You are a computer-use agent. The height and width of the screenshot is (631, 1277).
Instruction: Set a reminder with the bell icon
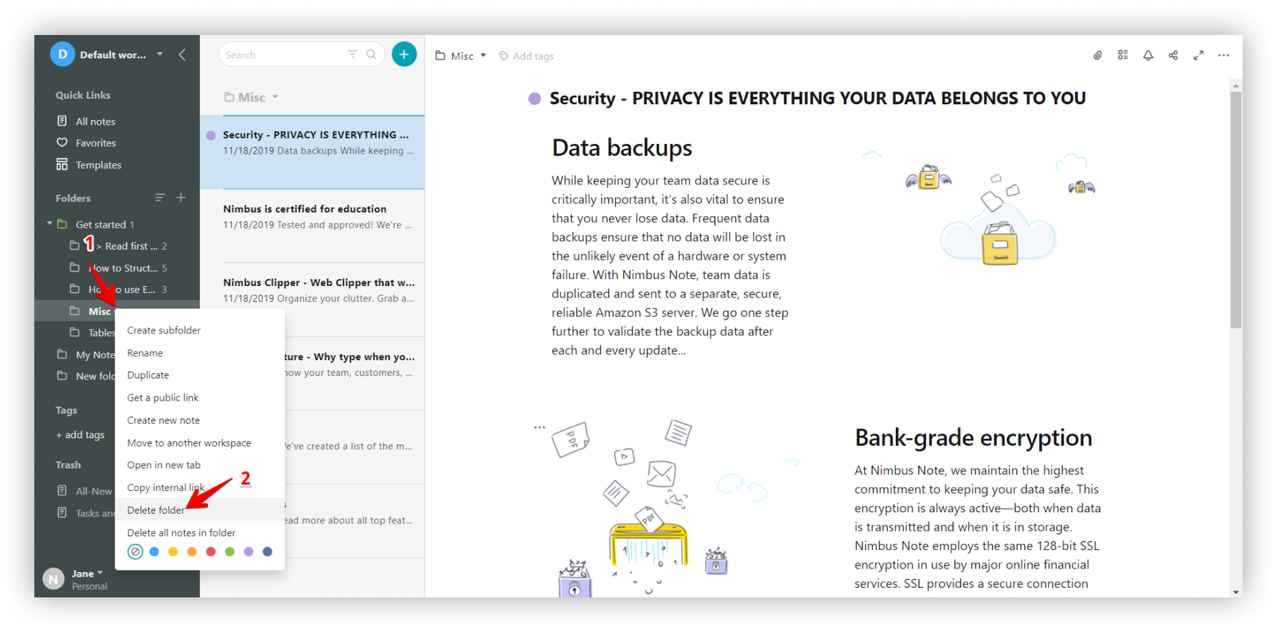(x=1148, y=56)
